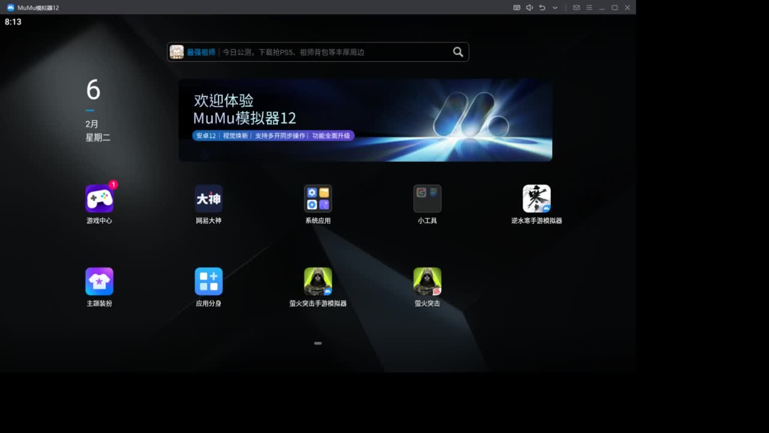Click the search magnifier icon
The image size is (769, 433).
(458, 52)
